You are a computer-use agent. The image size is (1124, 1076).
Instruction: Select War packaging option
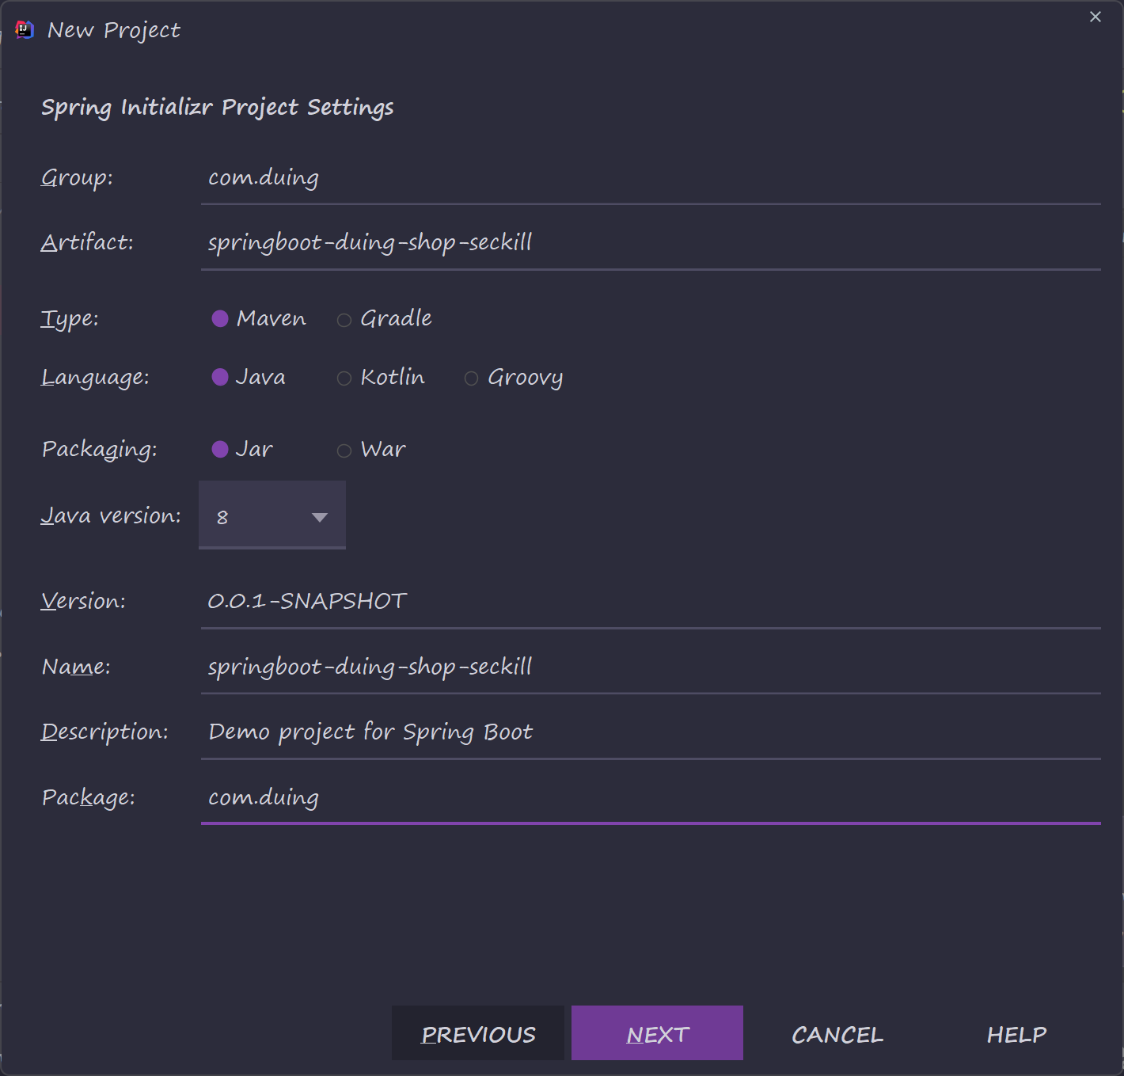pos(371,450)
